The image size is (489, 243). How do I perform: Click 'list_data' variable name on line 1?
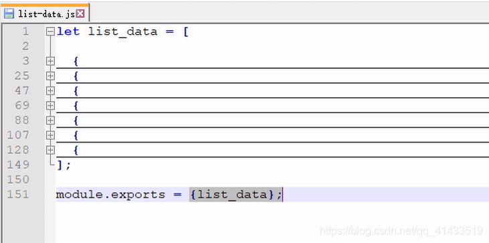pyautogui.click(x=123, y=32)
